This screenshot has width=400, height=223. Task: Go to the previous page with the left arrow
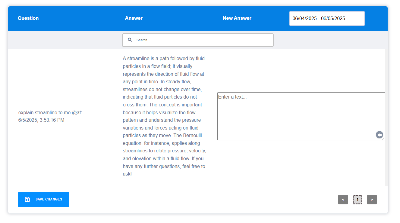[x=343, y=200]
